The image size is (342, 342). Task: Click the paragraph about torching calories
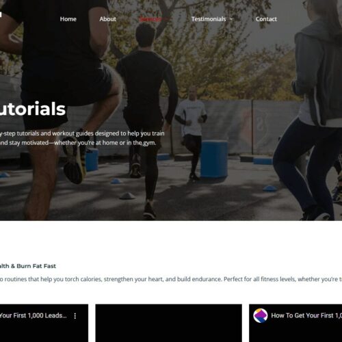click(x=171, y=279)
